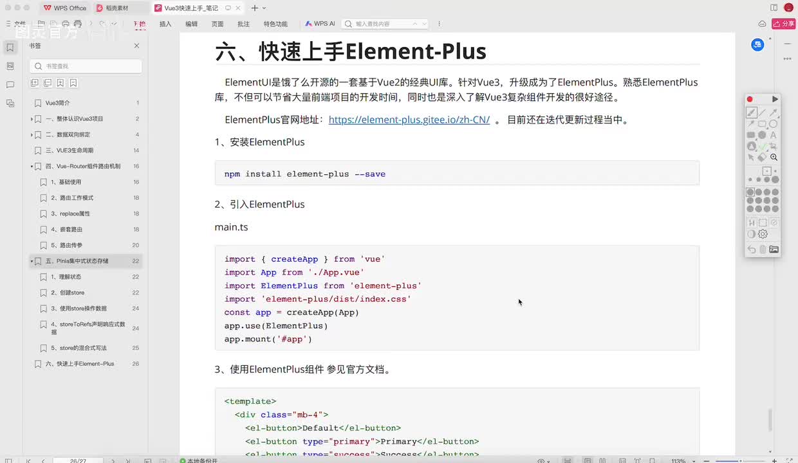Switch to the 页面 ribbon tab

[218, 24]
